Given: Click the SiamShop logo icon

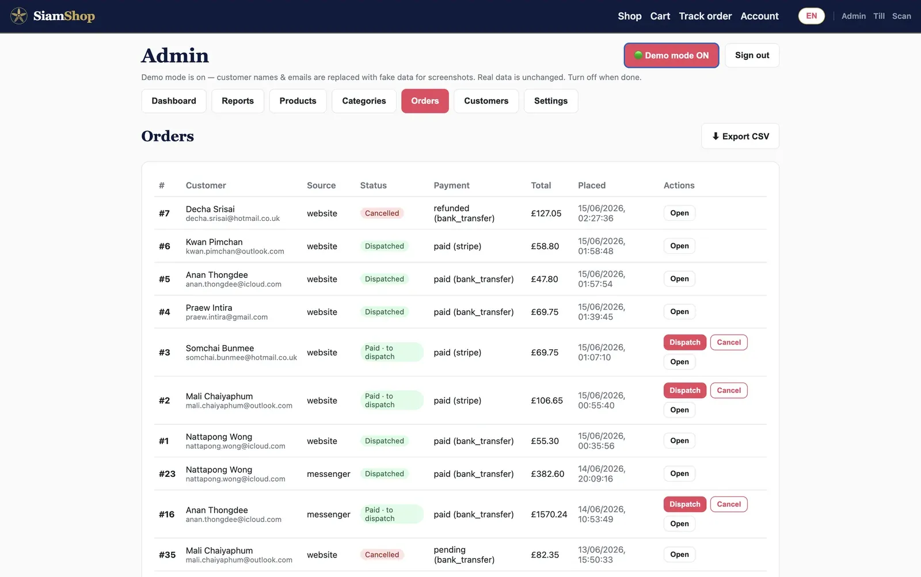Looking at the screenshot, I should [19, 16].
